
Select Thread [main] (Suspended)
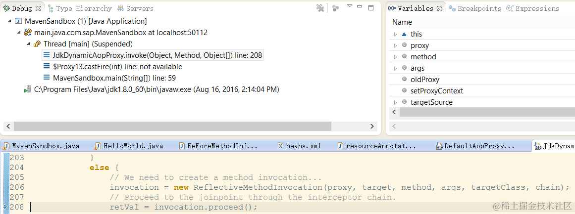pos(88,44)
